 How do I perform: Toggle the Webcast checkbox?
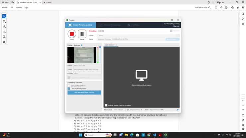[171, 31]
